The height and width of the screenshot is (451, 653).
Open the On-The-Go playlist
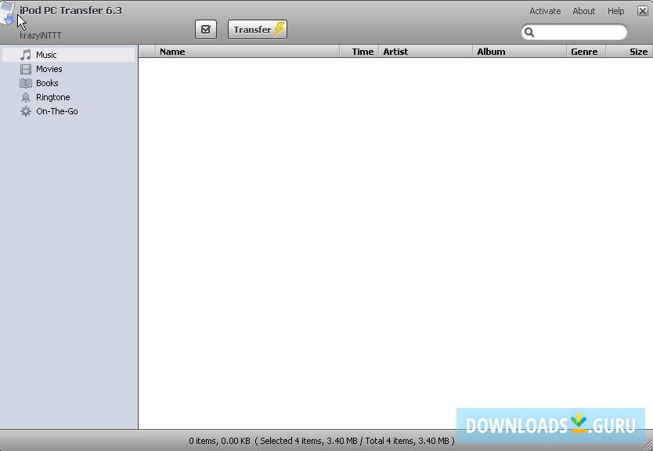pyautogui.click(x=69, y=111)
